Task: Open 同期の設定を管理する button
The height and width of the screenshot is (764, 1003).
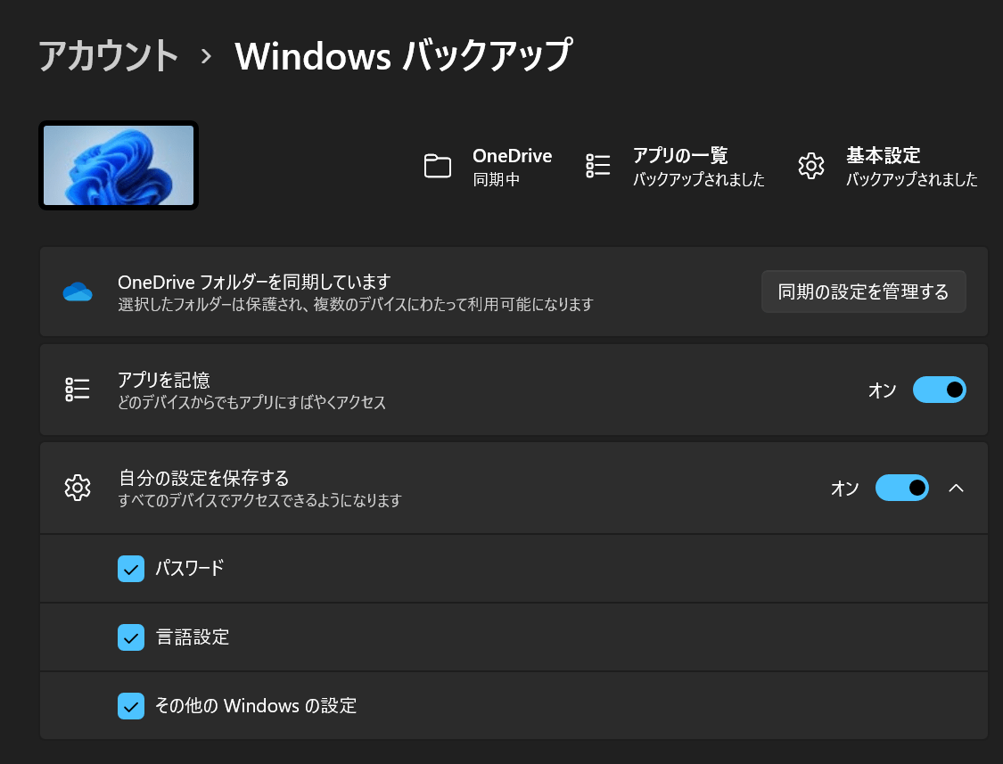Action: pyautogui.click(x=864, y=292)
